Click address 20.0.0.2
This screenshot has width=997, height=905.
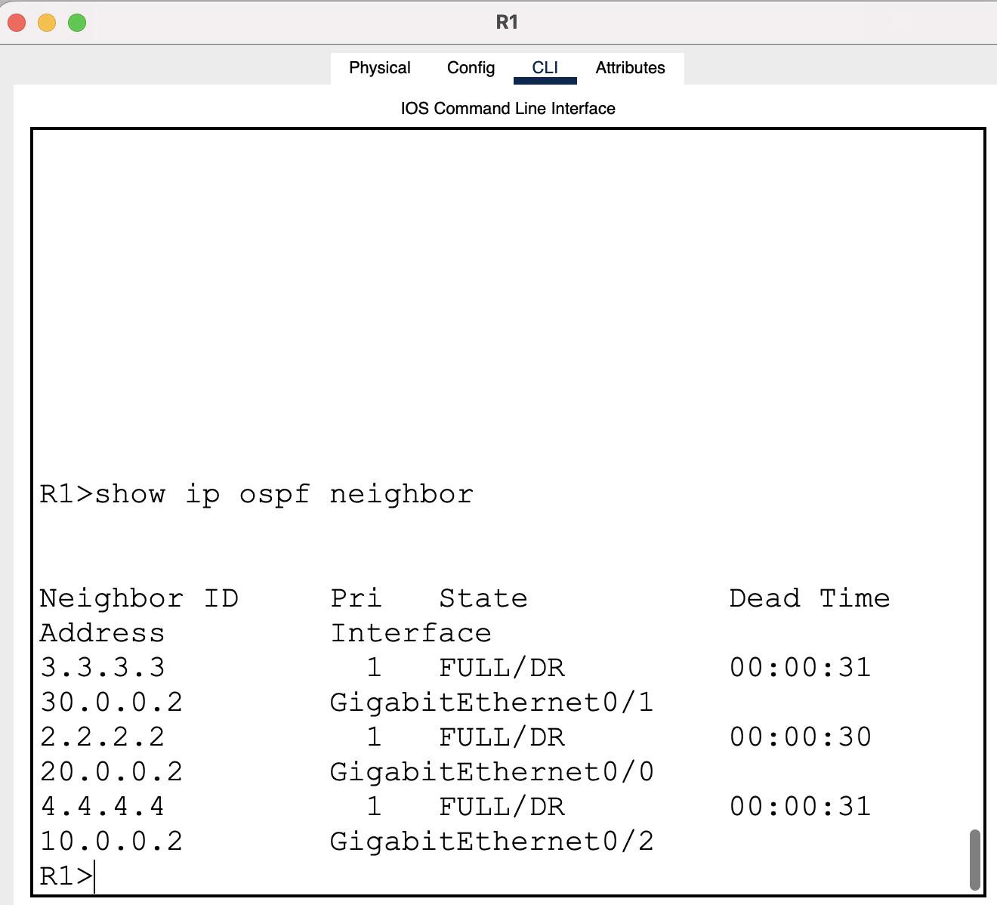111,772
